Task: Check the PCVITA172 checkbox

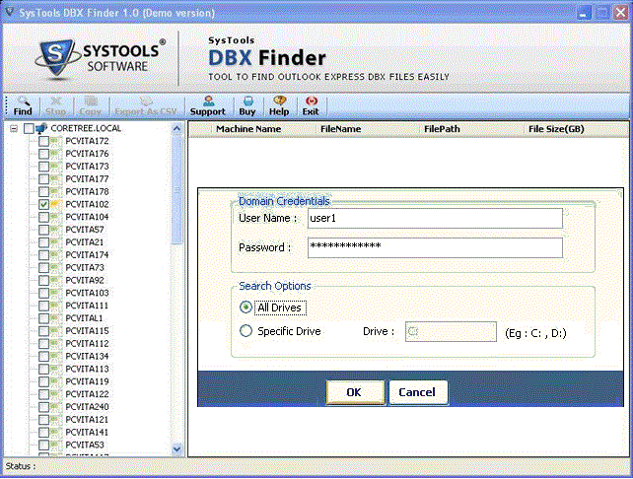Action: click(x=43, y=141)
